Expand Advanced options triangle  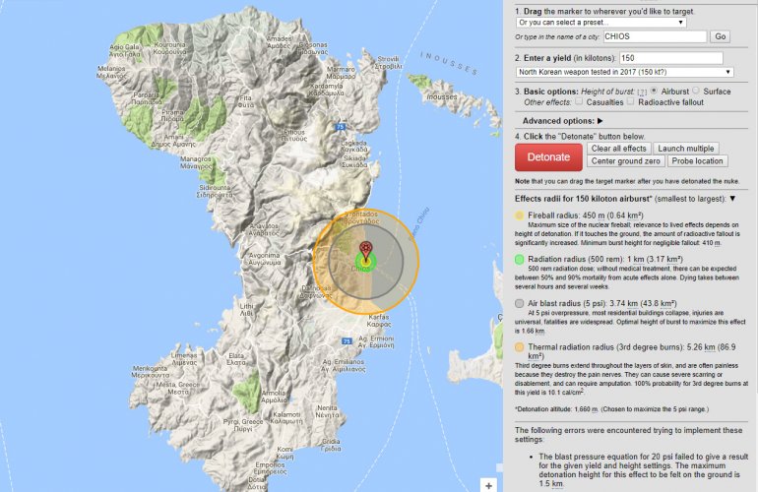coord(600,121)
